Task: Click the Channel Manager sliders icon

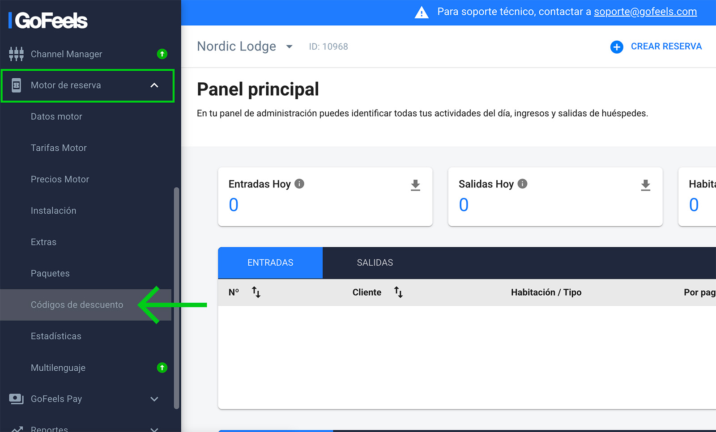Action: click(16, 54)
